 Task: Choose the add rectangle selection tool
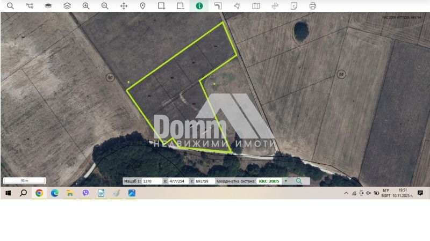[x=162, y=6]
